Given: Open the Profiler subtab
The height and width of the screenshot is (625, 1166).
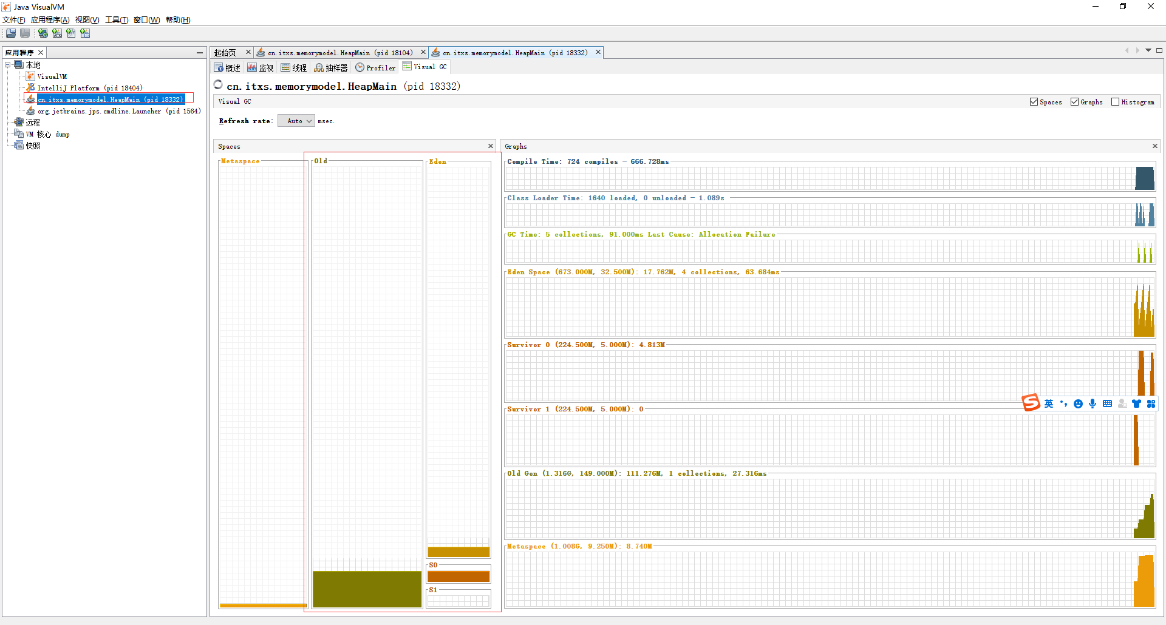Looking at the screenshot, I should click(x=375, y=68).
